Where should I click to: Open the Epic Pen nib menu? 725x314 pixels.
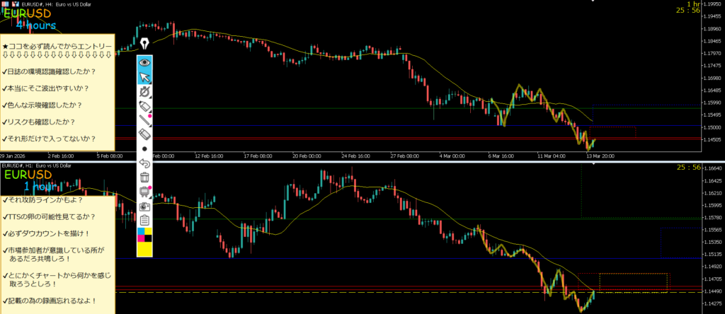145,43
